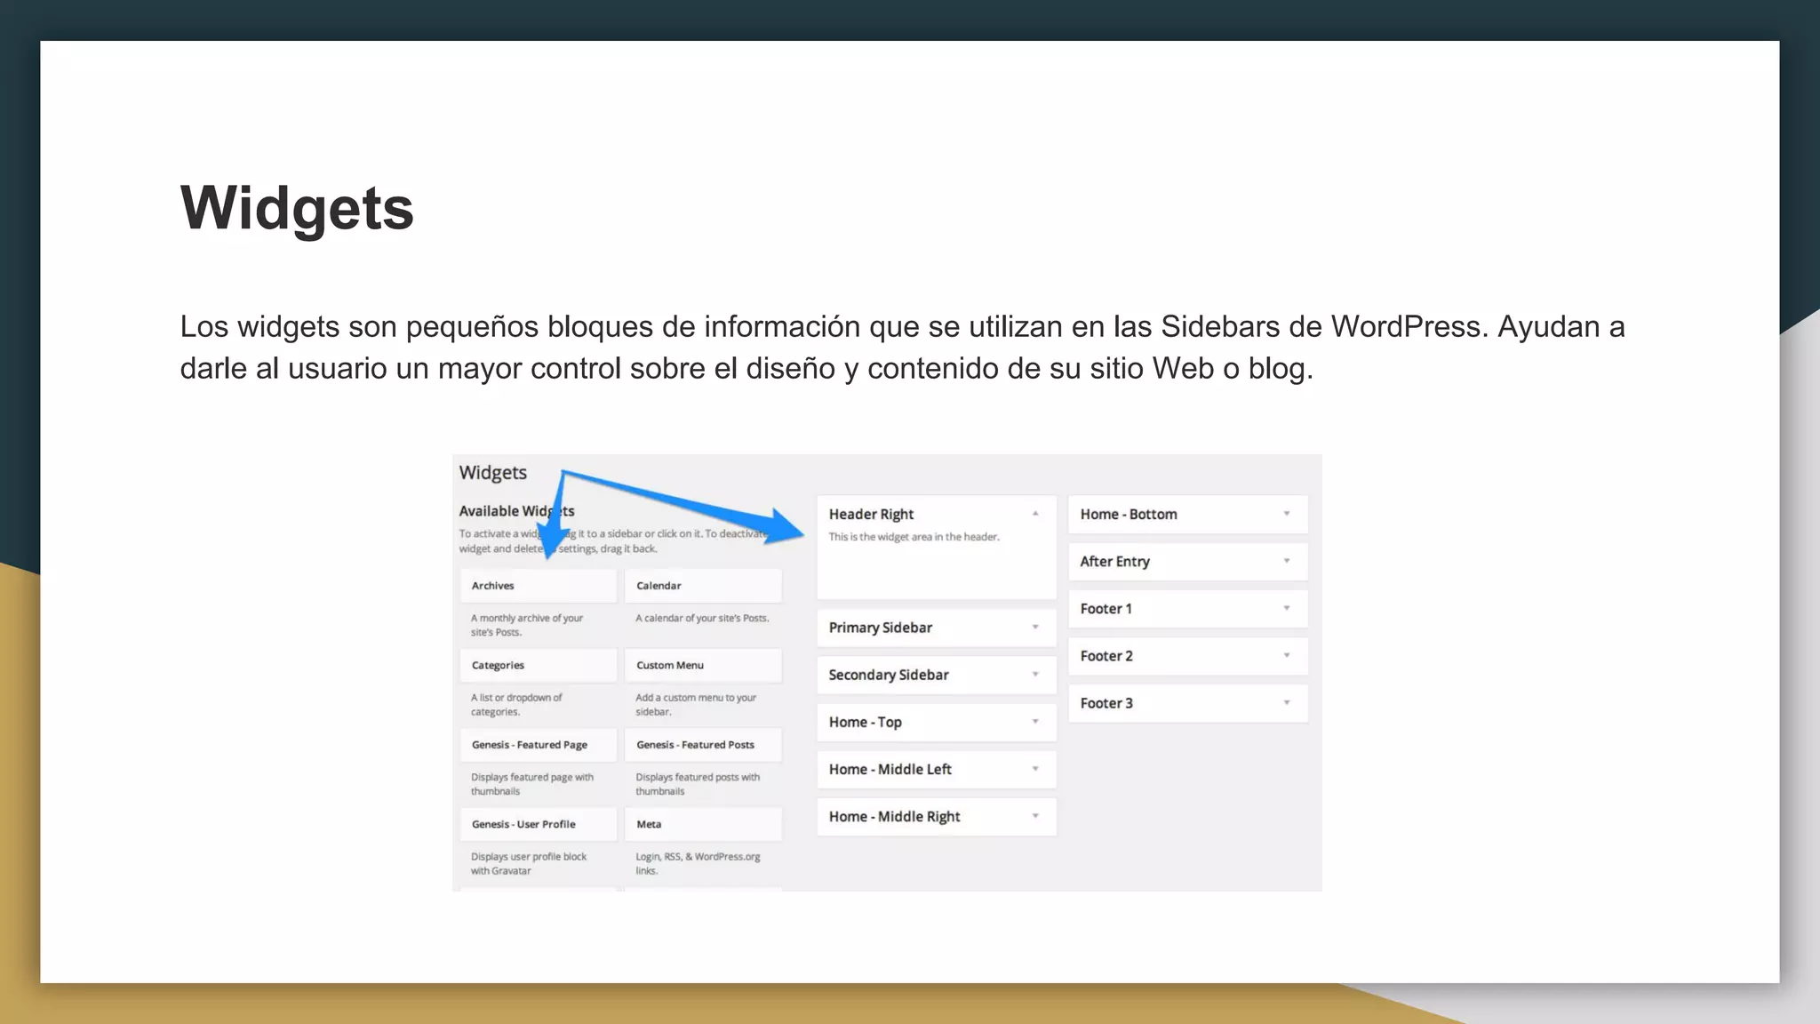
Task: Click the Home - Top label
Action: point(866,722)
